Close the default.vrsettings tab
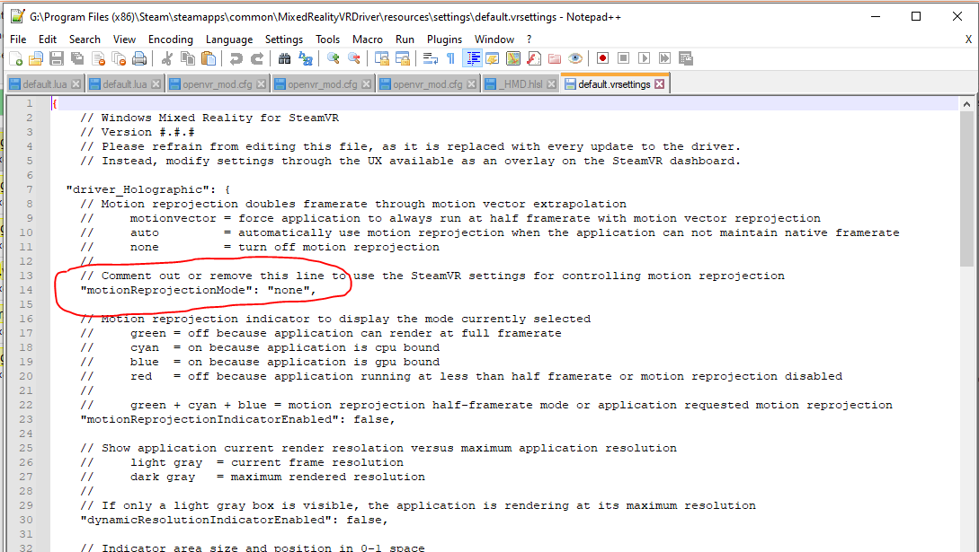Image resolution: width=979 pixels, height=552 pixels. tap(659, 84)
